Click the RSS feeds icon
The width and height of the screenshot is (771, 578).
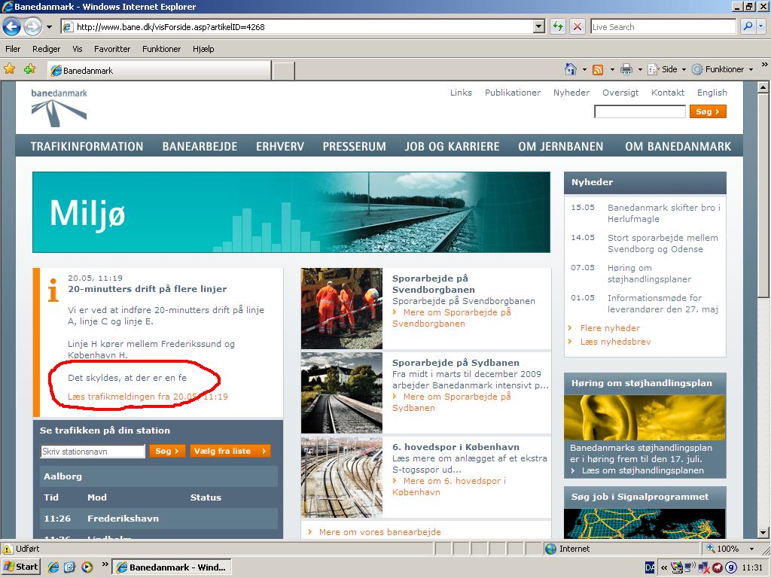point(598,69)
